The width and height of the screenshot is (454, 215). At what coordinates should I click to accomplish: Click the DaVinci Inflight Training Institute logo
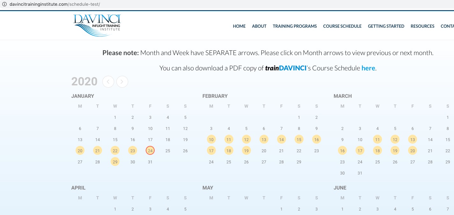pyautogui.click(x=97, y=25)
